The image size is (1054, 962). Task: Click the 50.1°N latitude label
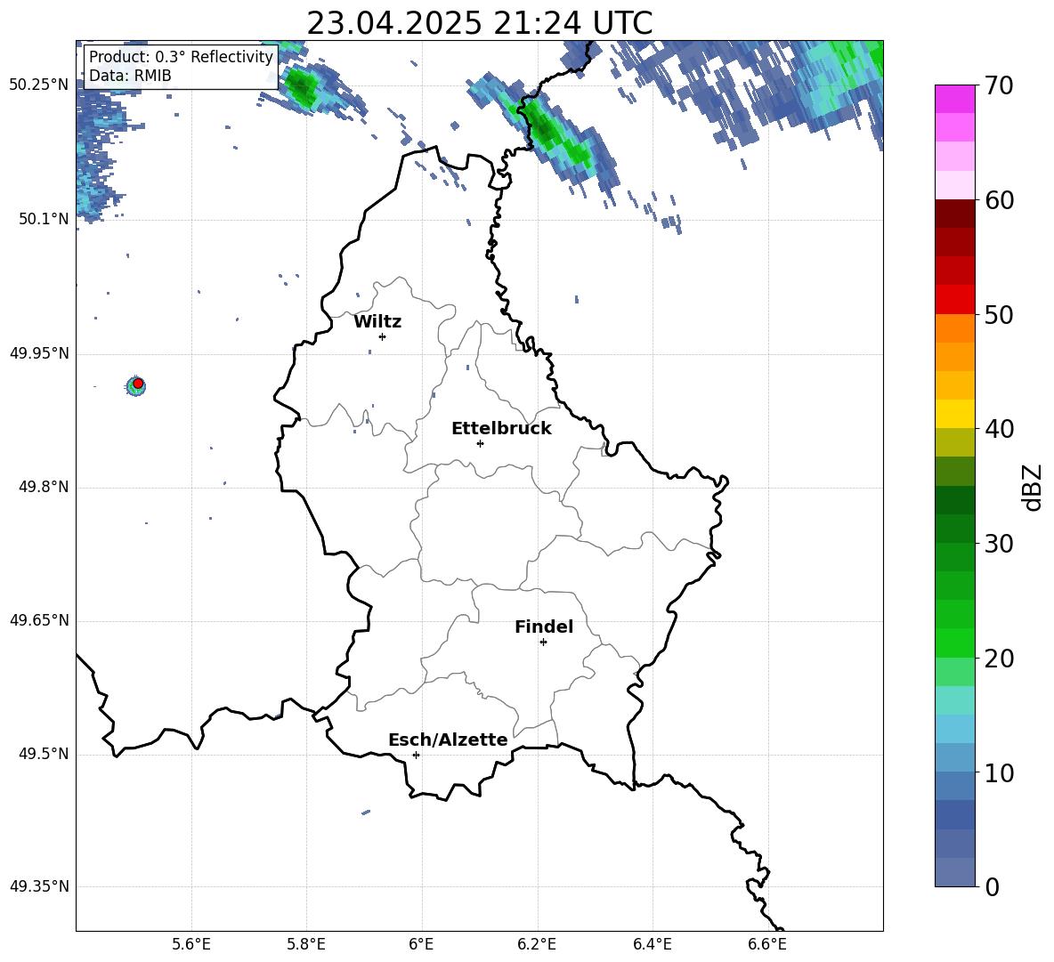[x=44, y=219]
